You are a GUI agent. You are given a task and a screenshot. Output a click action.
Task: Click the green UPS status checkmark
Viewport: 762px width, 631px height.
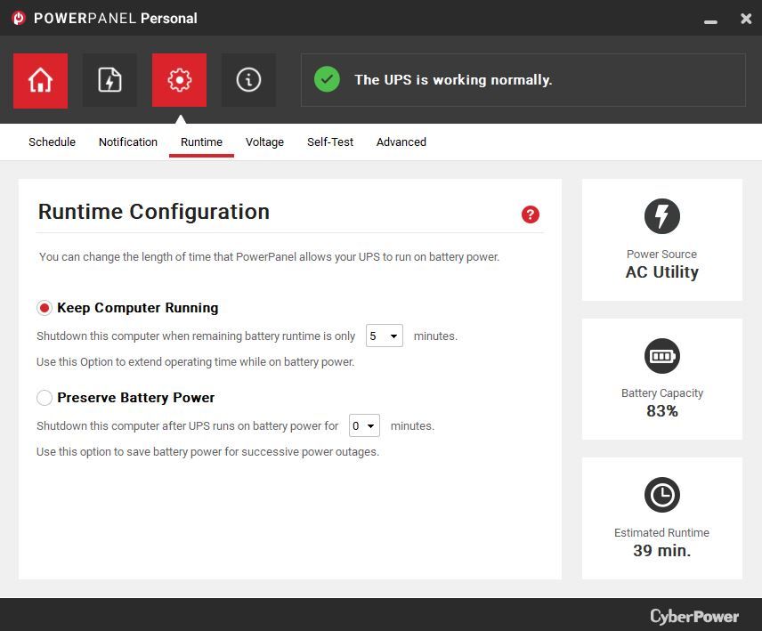point(327,79)
